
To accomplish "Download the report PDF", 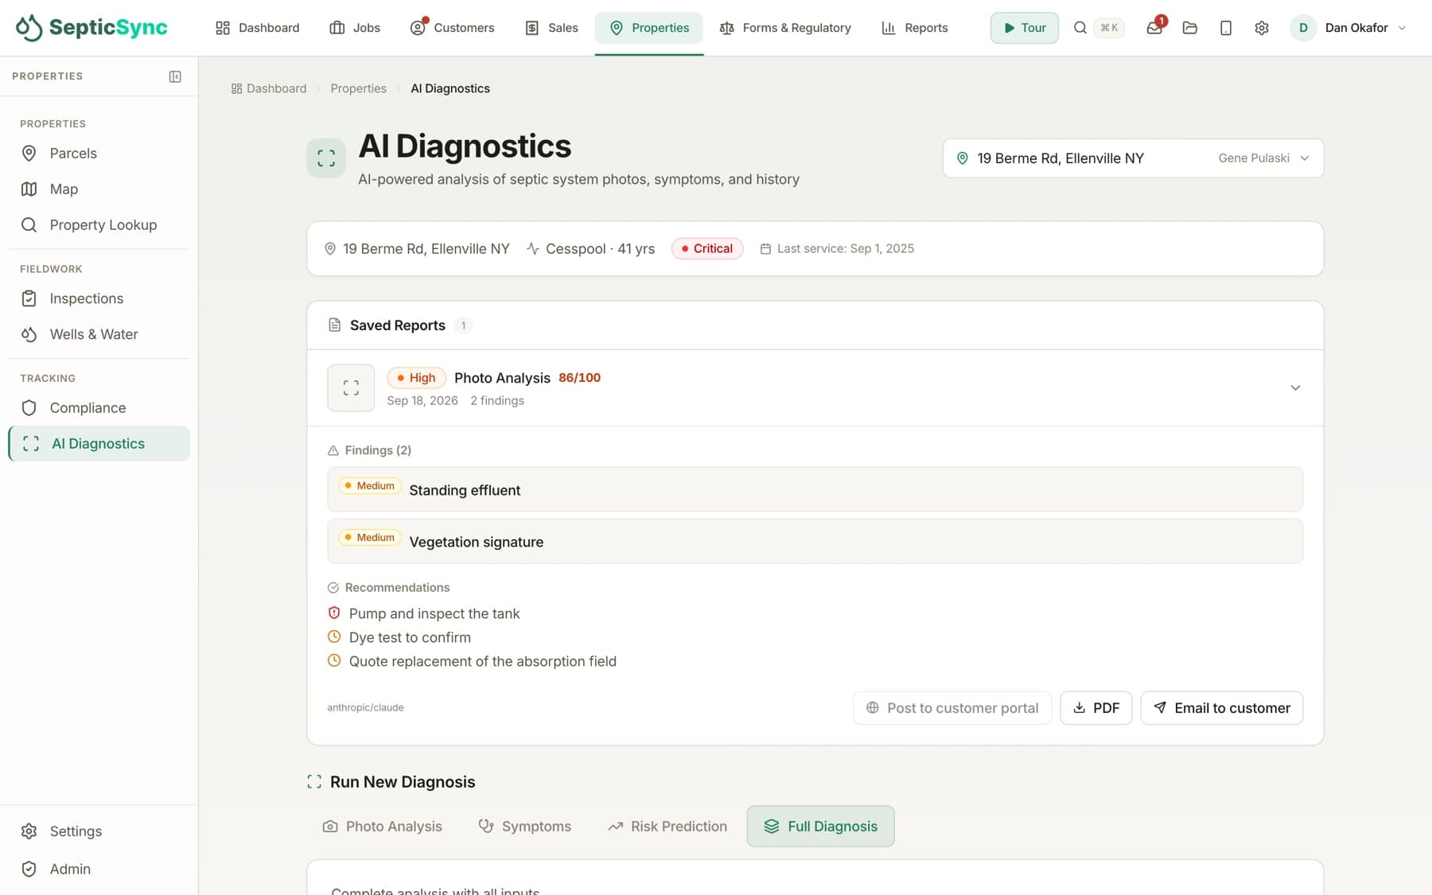I will click(1096, 708).
